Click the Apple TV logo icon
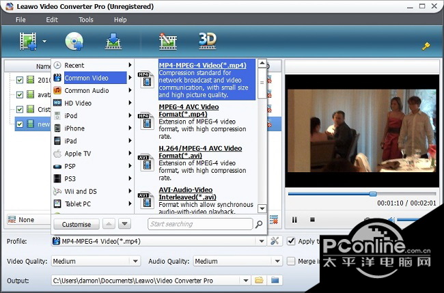 pos(57,154)
